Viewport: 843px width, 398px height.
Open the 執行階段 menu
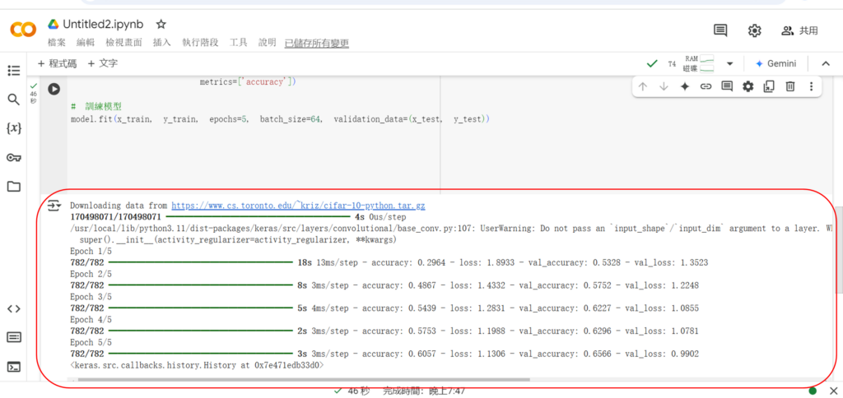[x=201, y=43]
